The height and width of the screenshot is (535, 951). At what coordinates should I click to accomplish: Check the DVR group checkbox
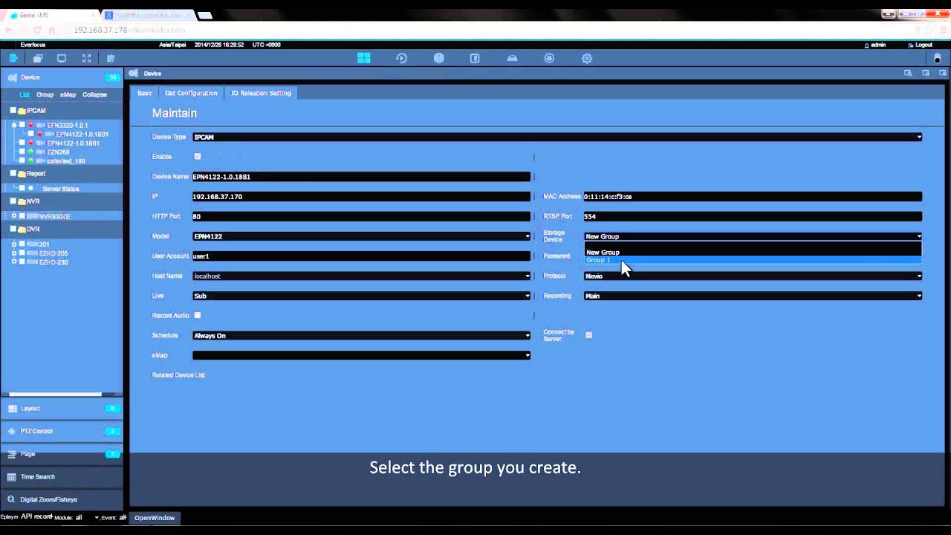13,230
